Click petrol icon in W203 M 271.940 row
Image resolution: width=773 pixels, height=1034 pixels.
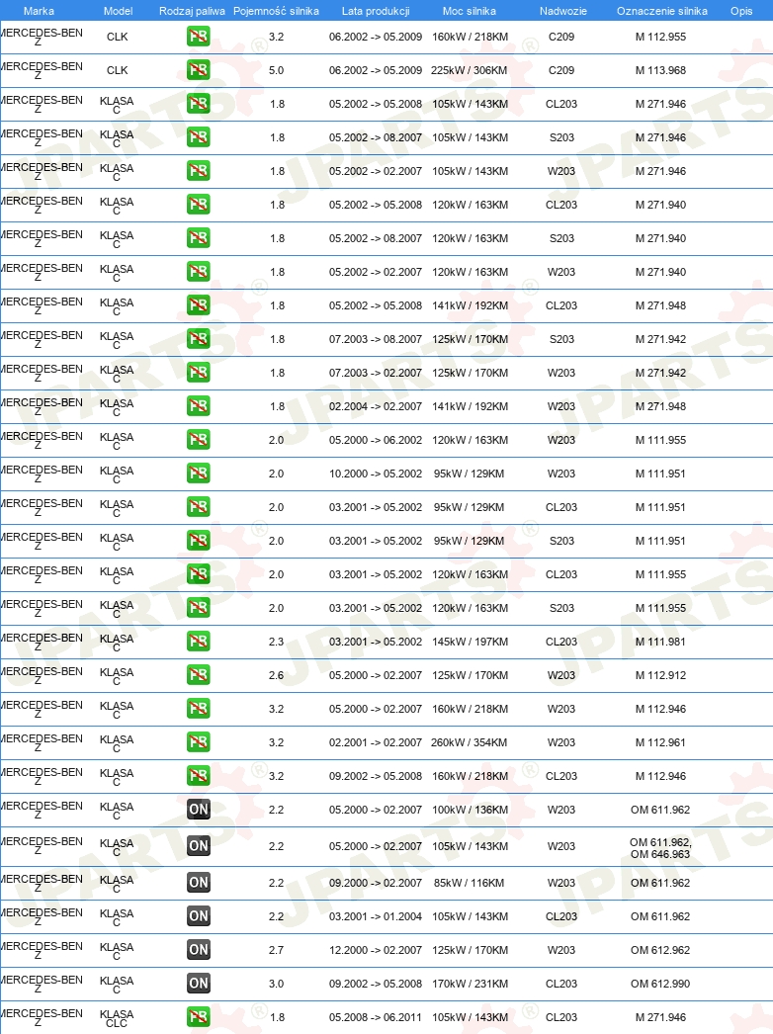tap(198, 272)
